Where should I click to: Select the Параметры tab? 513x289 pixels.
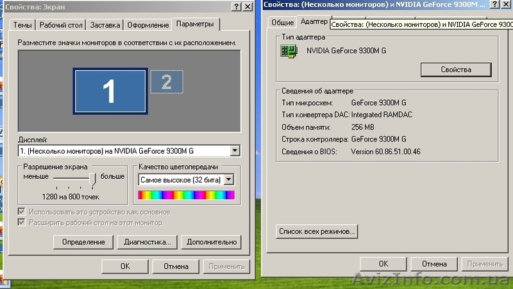coord(195,24)
